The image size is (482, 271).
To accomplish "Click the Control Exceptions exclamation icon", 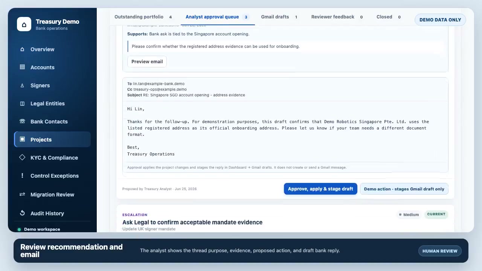I will [x=22, y=175].
